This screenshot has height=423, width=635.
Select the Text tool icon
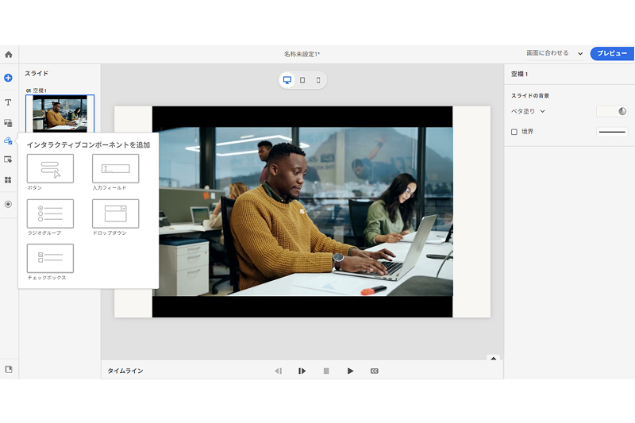[8, 102]
